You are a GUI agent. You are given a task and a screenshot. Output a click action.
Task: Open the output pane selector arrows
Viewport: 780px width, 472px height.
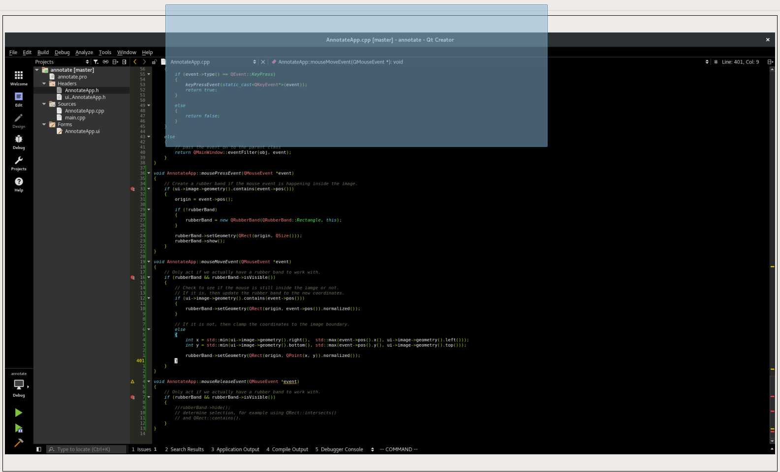coord(373,449)
